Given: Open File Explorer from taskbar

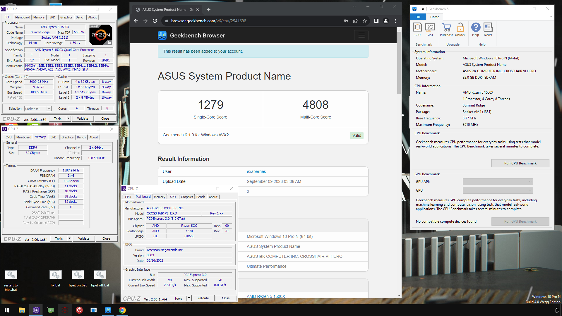Looking at the screenshot, I should [x=22, y=310].
